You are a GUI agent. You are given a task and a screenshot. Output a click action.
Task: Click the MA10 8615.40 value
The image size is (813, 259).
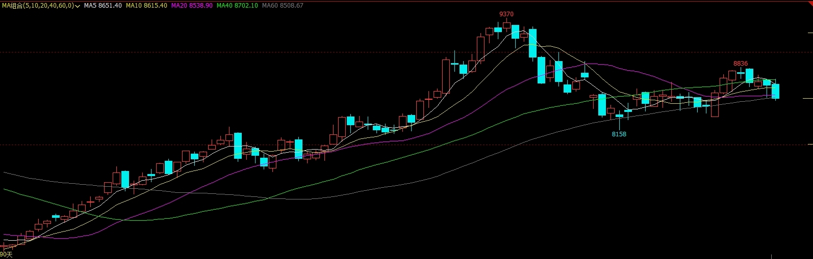146,6
